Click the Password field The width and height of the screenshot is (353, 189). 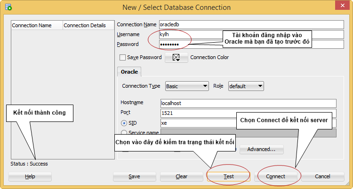click(251, 44)
